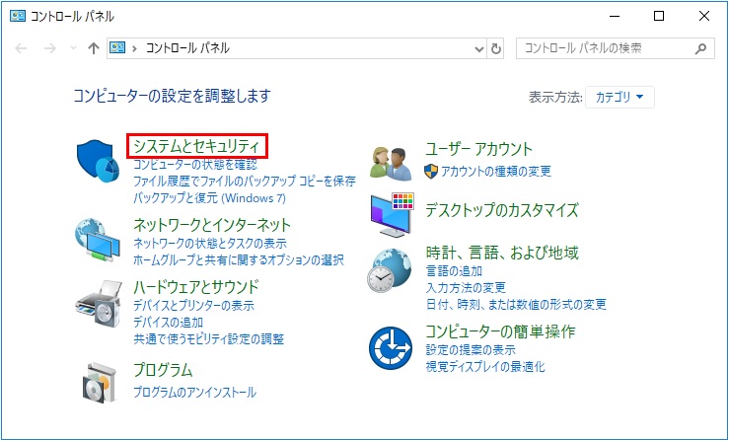Screen dimensions: 729x441
Task: Click 設定の提案の表示 link
Action: click(471, 349)
